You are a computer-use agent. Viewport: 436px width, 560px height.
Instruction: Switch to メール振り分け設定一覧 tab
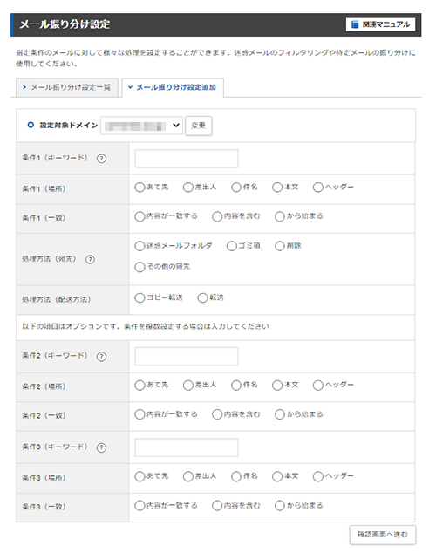click(67, 87)
